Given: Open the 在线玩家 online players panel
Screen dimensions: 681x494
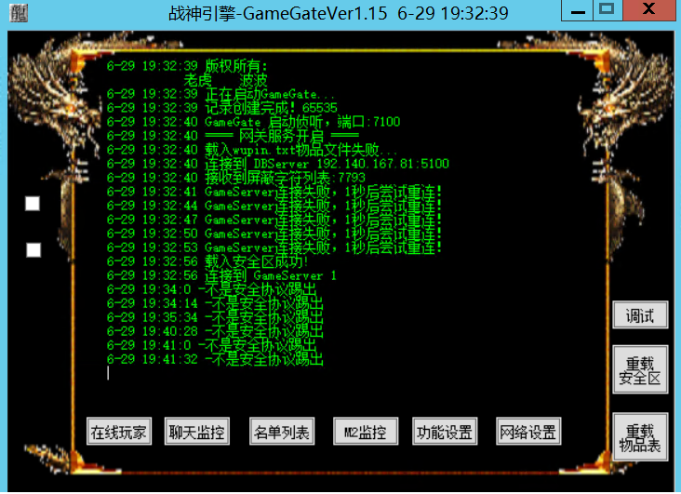Looking at the screenshot, I should [x=119, y=432].
